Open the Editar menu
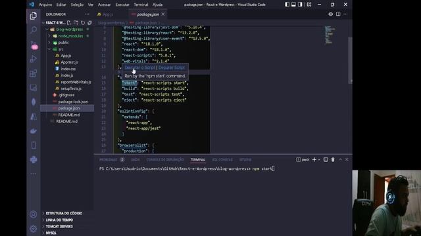This screenshot has height=236, width=421. [x=61, y=5]
